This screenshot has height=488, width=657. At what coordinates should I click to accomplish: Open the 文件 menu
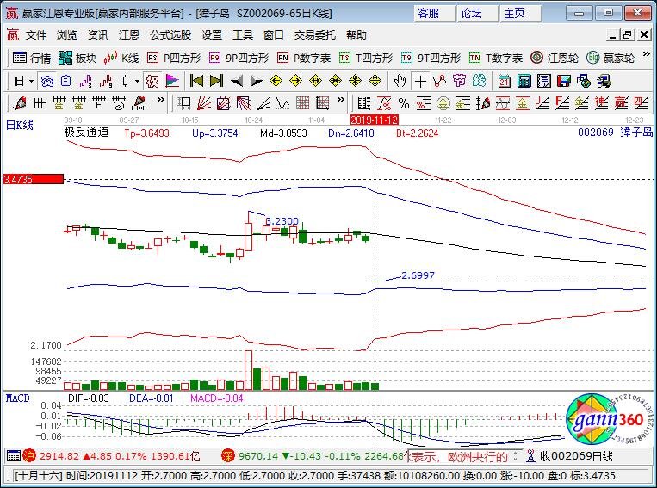pos(36,35)
